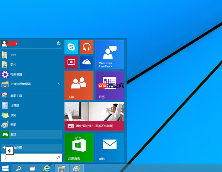The image size is (222, 172).
Task: Click the Windows Start button
Action: click(x=5, y=168)
